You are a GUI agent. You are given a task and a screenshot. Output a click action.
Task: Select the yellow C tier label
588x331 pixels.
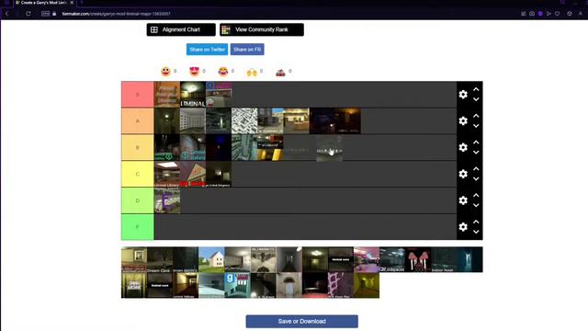click(137, 174)
